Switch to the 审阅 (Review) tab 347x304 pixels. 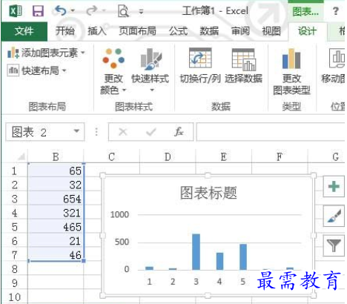click(x=240, y=31)
